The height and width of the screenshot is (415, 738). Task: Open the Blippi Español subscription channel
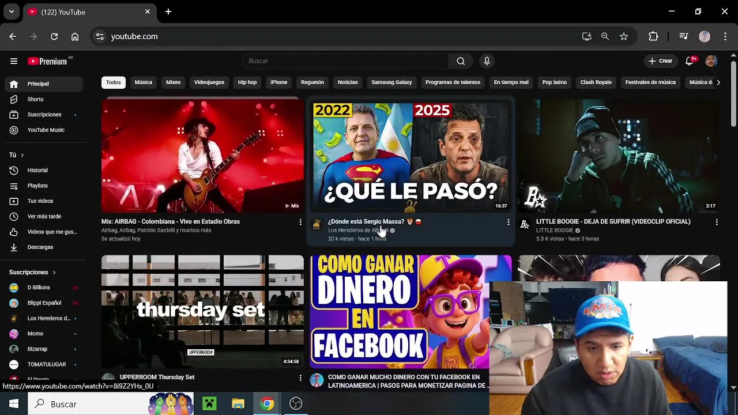[x=44, y=303]
